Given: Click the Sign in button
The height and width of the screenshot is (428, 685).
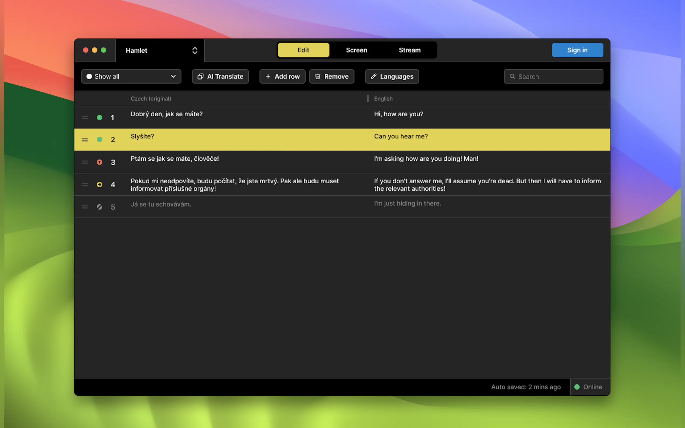Looking at the screenshot, I should coord(577,50).
